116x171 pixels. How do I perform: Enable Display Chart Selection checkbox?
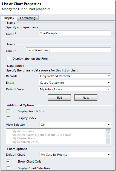tap(8, 168)
